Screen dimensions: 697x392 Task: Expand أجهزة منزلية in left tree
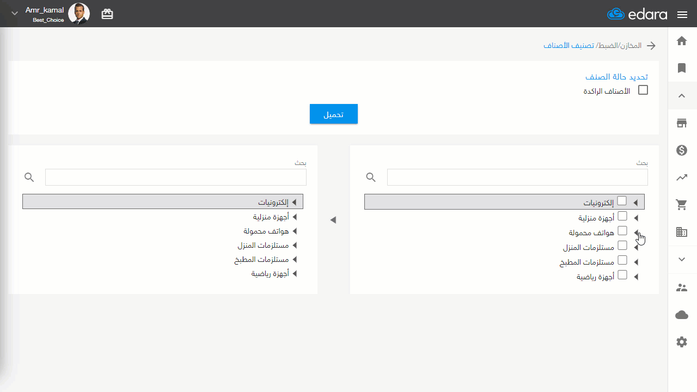click(295, 217)
